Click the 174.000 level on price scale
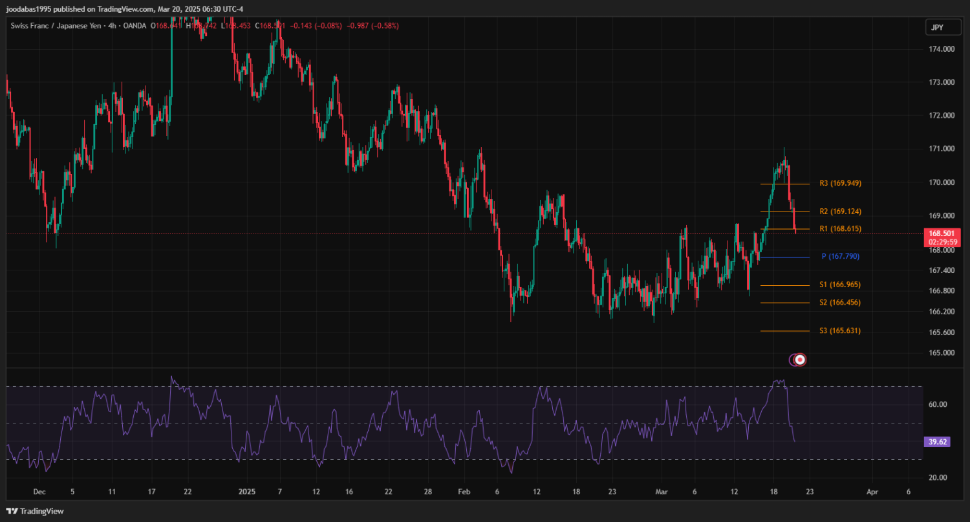The height and width of the screenshot is (522, 970). [x=942, y=49]
